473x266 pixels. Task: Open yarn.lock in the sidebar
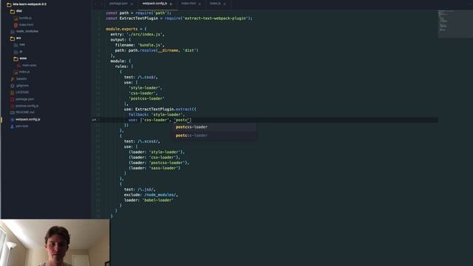pos(21,126)
